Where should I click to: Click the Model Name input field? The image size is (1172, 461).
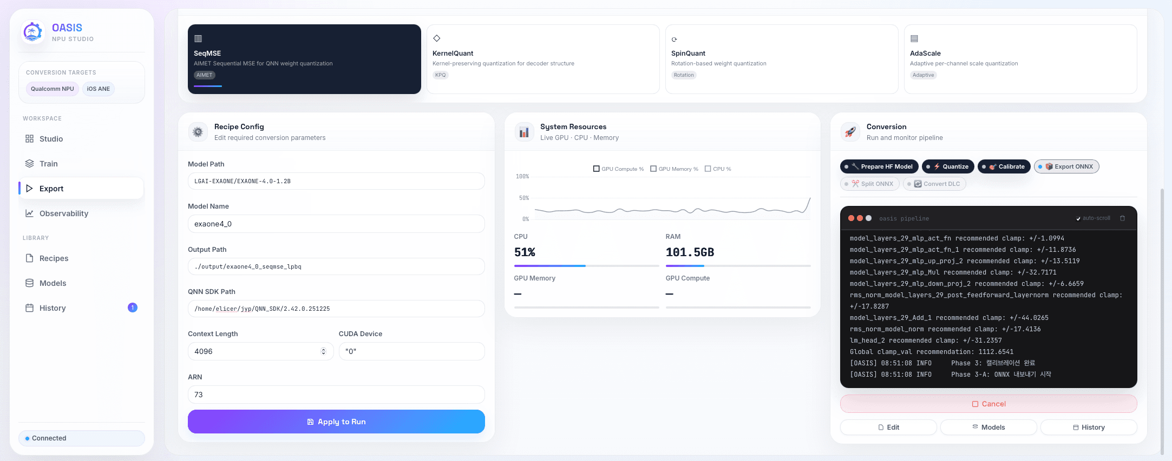point(336,224)
